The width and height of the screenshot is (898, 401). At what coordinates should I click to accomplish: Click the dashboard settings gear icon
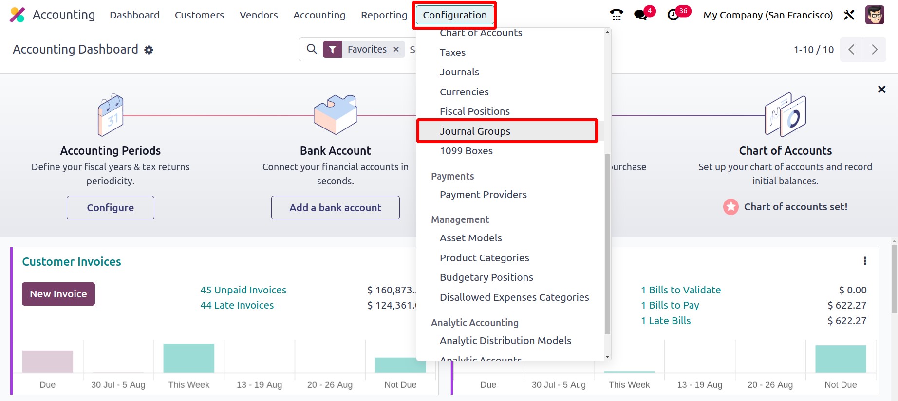[149, 50]
